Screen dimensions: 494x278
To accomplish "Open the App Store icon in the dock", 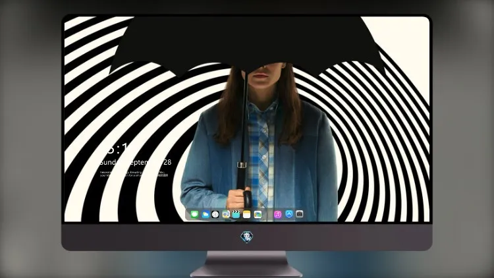I will (289, 214).
